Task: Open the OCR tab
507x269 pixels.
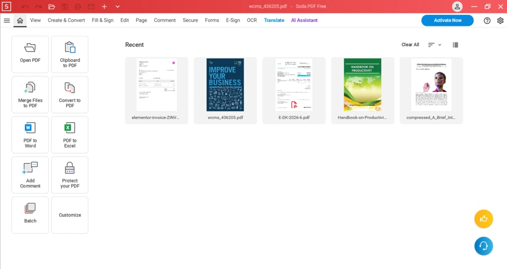Action: point(252,20)
